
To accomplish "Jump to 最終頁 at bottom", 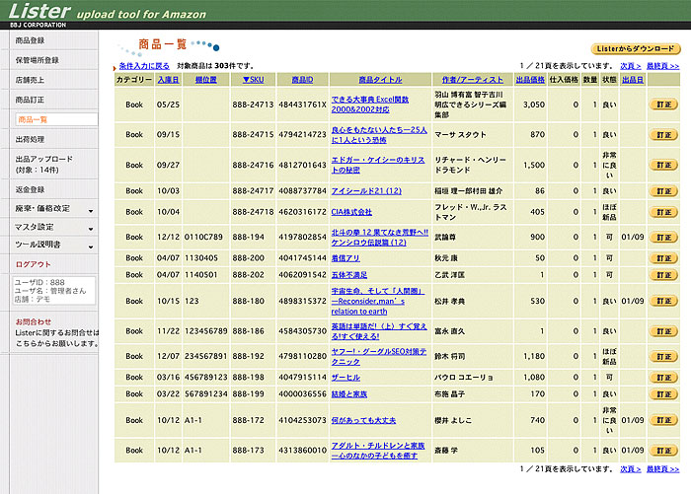I will click(x=662, y=469).
